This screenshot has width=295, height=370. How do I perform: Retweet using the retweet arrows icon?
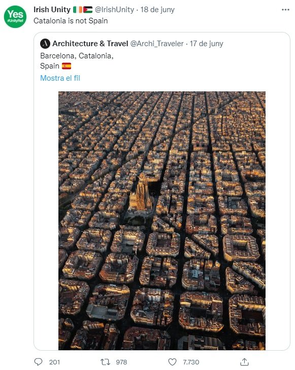point(105,362)
